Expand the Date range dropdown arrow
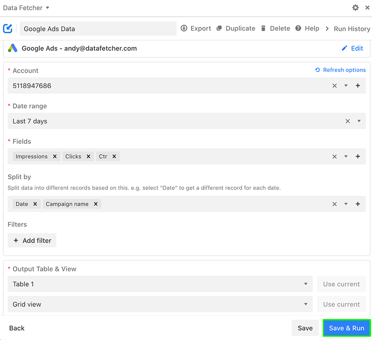This screenshot has height=340, width=372. pos(359,121)
